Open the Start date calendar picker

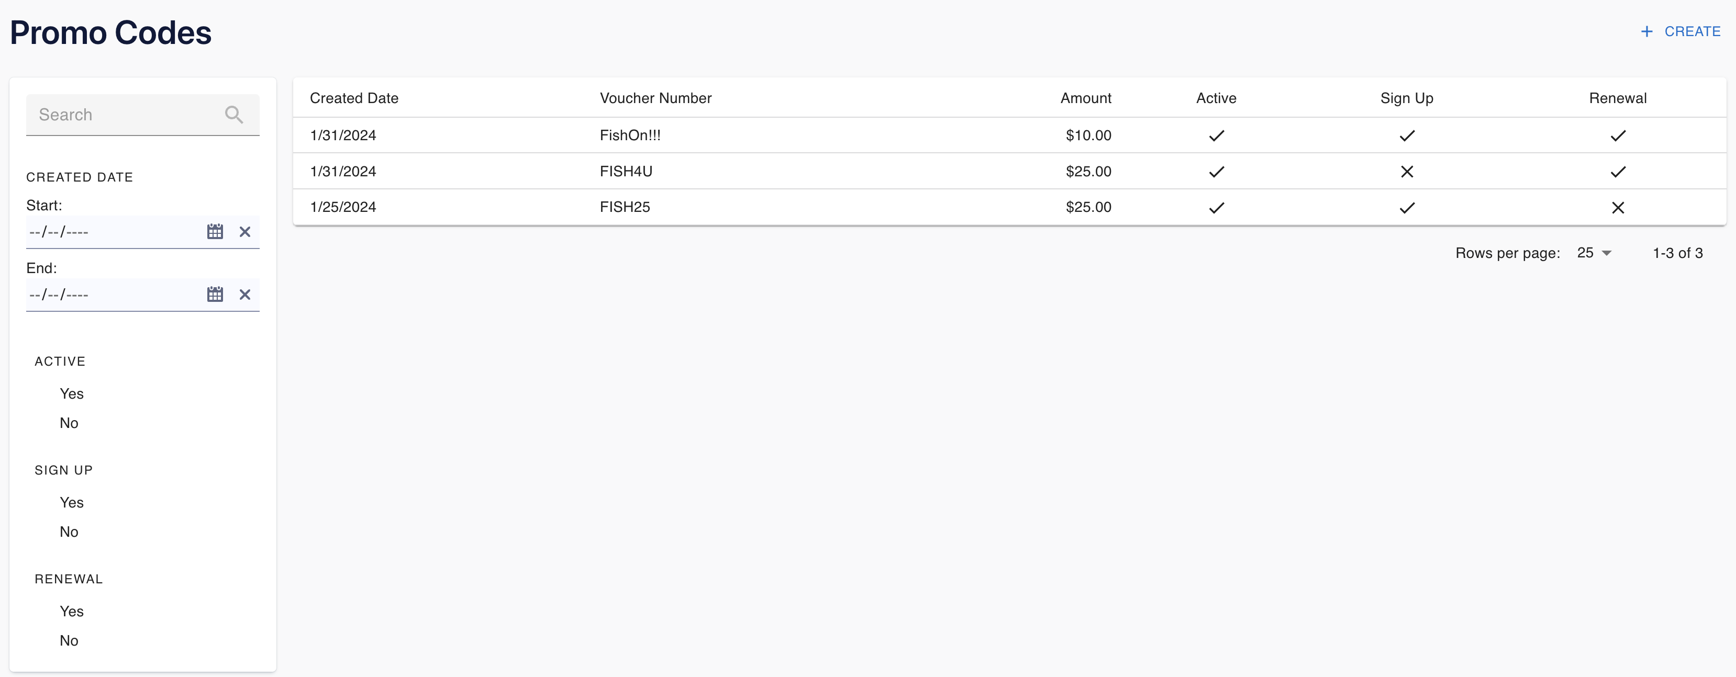point(215,232)
